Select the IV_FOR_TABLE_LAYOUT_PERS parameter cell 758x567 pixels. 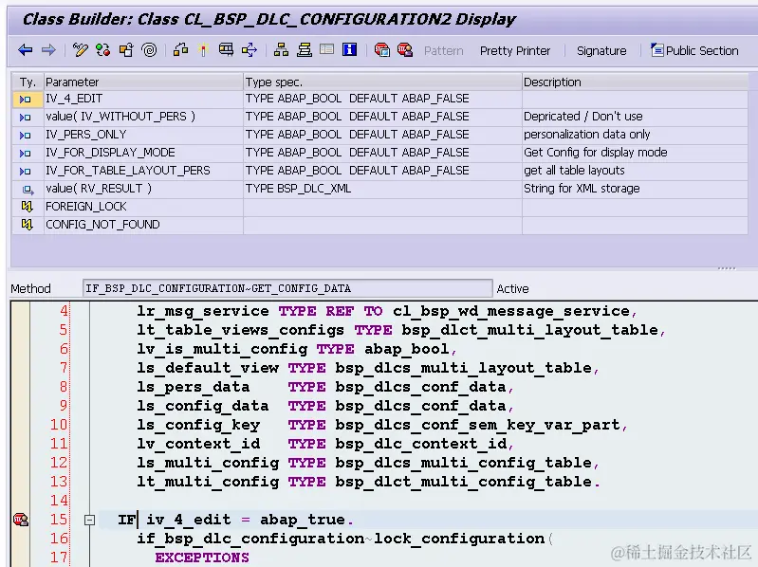143,171
